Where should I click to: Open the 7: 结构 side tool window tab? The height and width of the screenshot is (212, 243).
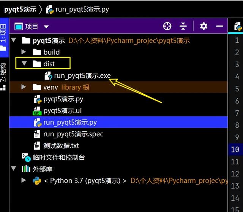coord(3,77)
